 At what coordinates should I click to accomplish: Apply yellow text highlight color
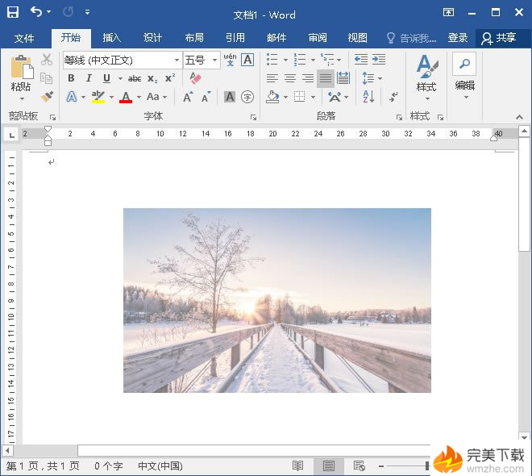click(x=98, y=97)
